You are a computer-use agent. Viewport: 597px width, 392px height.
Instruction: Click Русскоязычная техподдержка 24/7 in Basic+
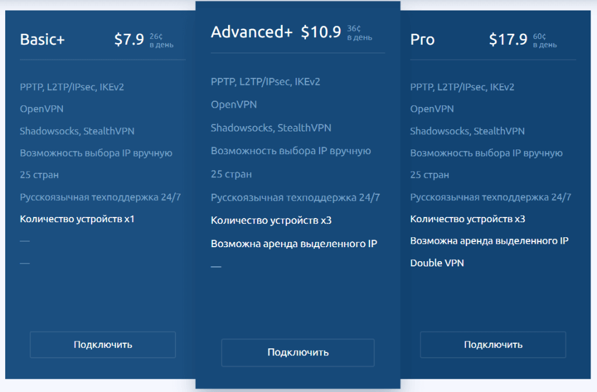point(100,197)
